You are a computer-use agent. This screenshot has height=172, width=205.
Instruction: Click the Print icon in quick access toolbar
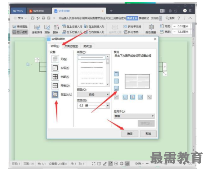point(43,18)
